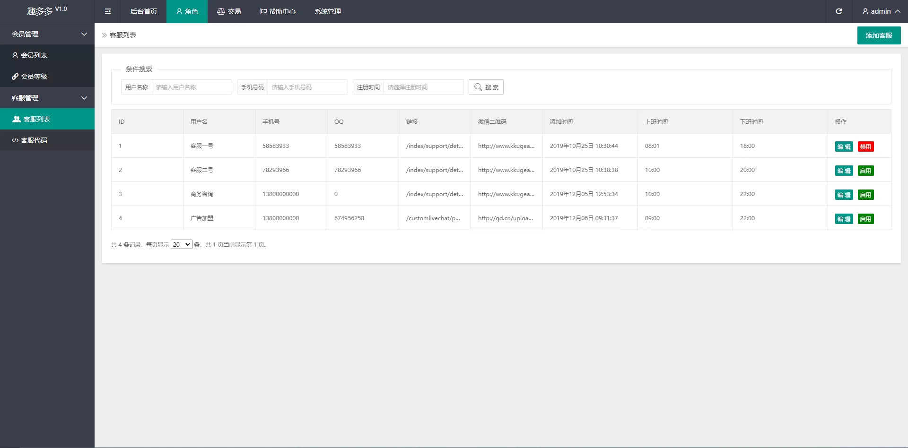This screenshot has height=448, width=908.
Task: Collapse the 会员管理 sidebar section
Action: tap(47, 34)
